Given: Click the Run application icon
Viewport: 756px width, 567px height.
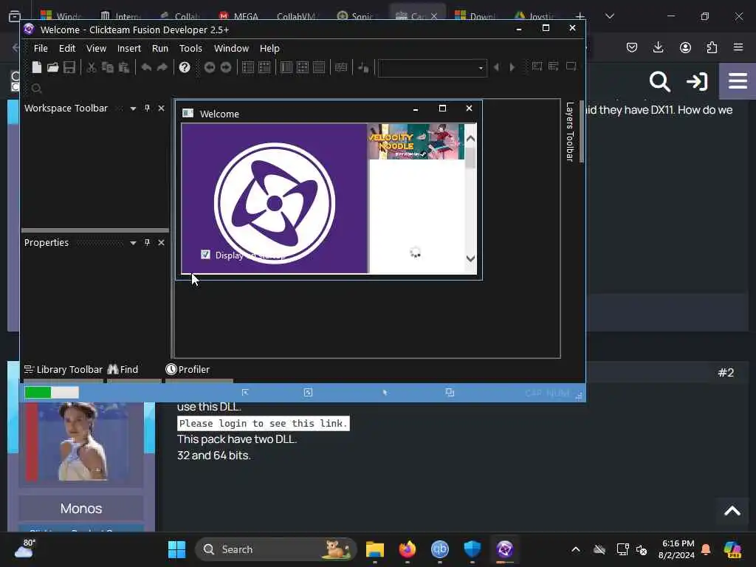Looking at the screenshot, I should click(x=554, y=66).
